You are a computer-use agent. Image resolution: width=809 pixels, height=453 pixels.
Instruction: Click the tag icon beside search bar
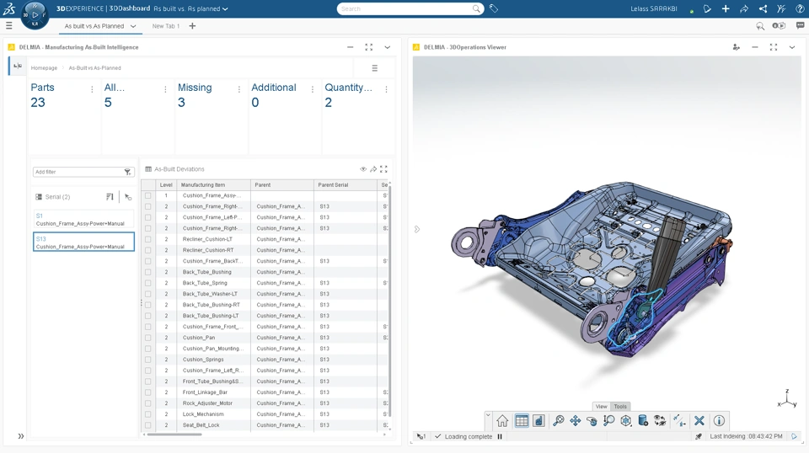(x=494, y=8)
